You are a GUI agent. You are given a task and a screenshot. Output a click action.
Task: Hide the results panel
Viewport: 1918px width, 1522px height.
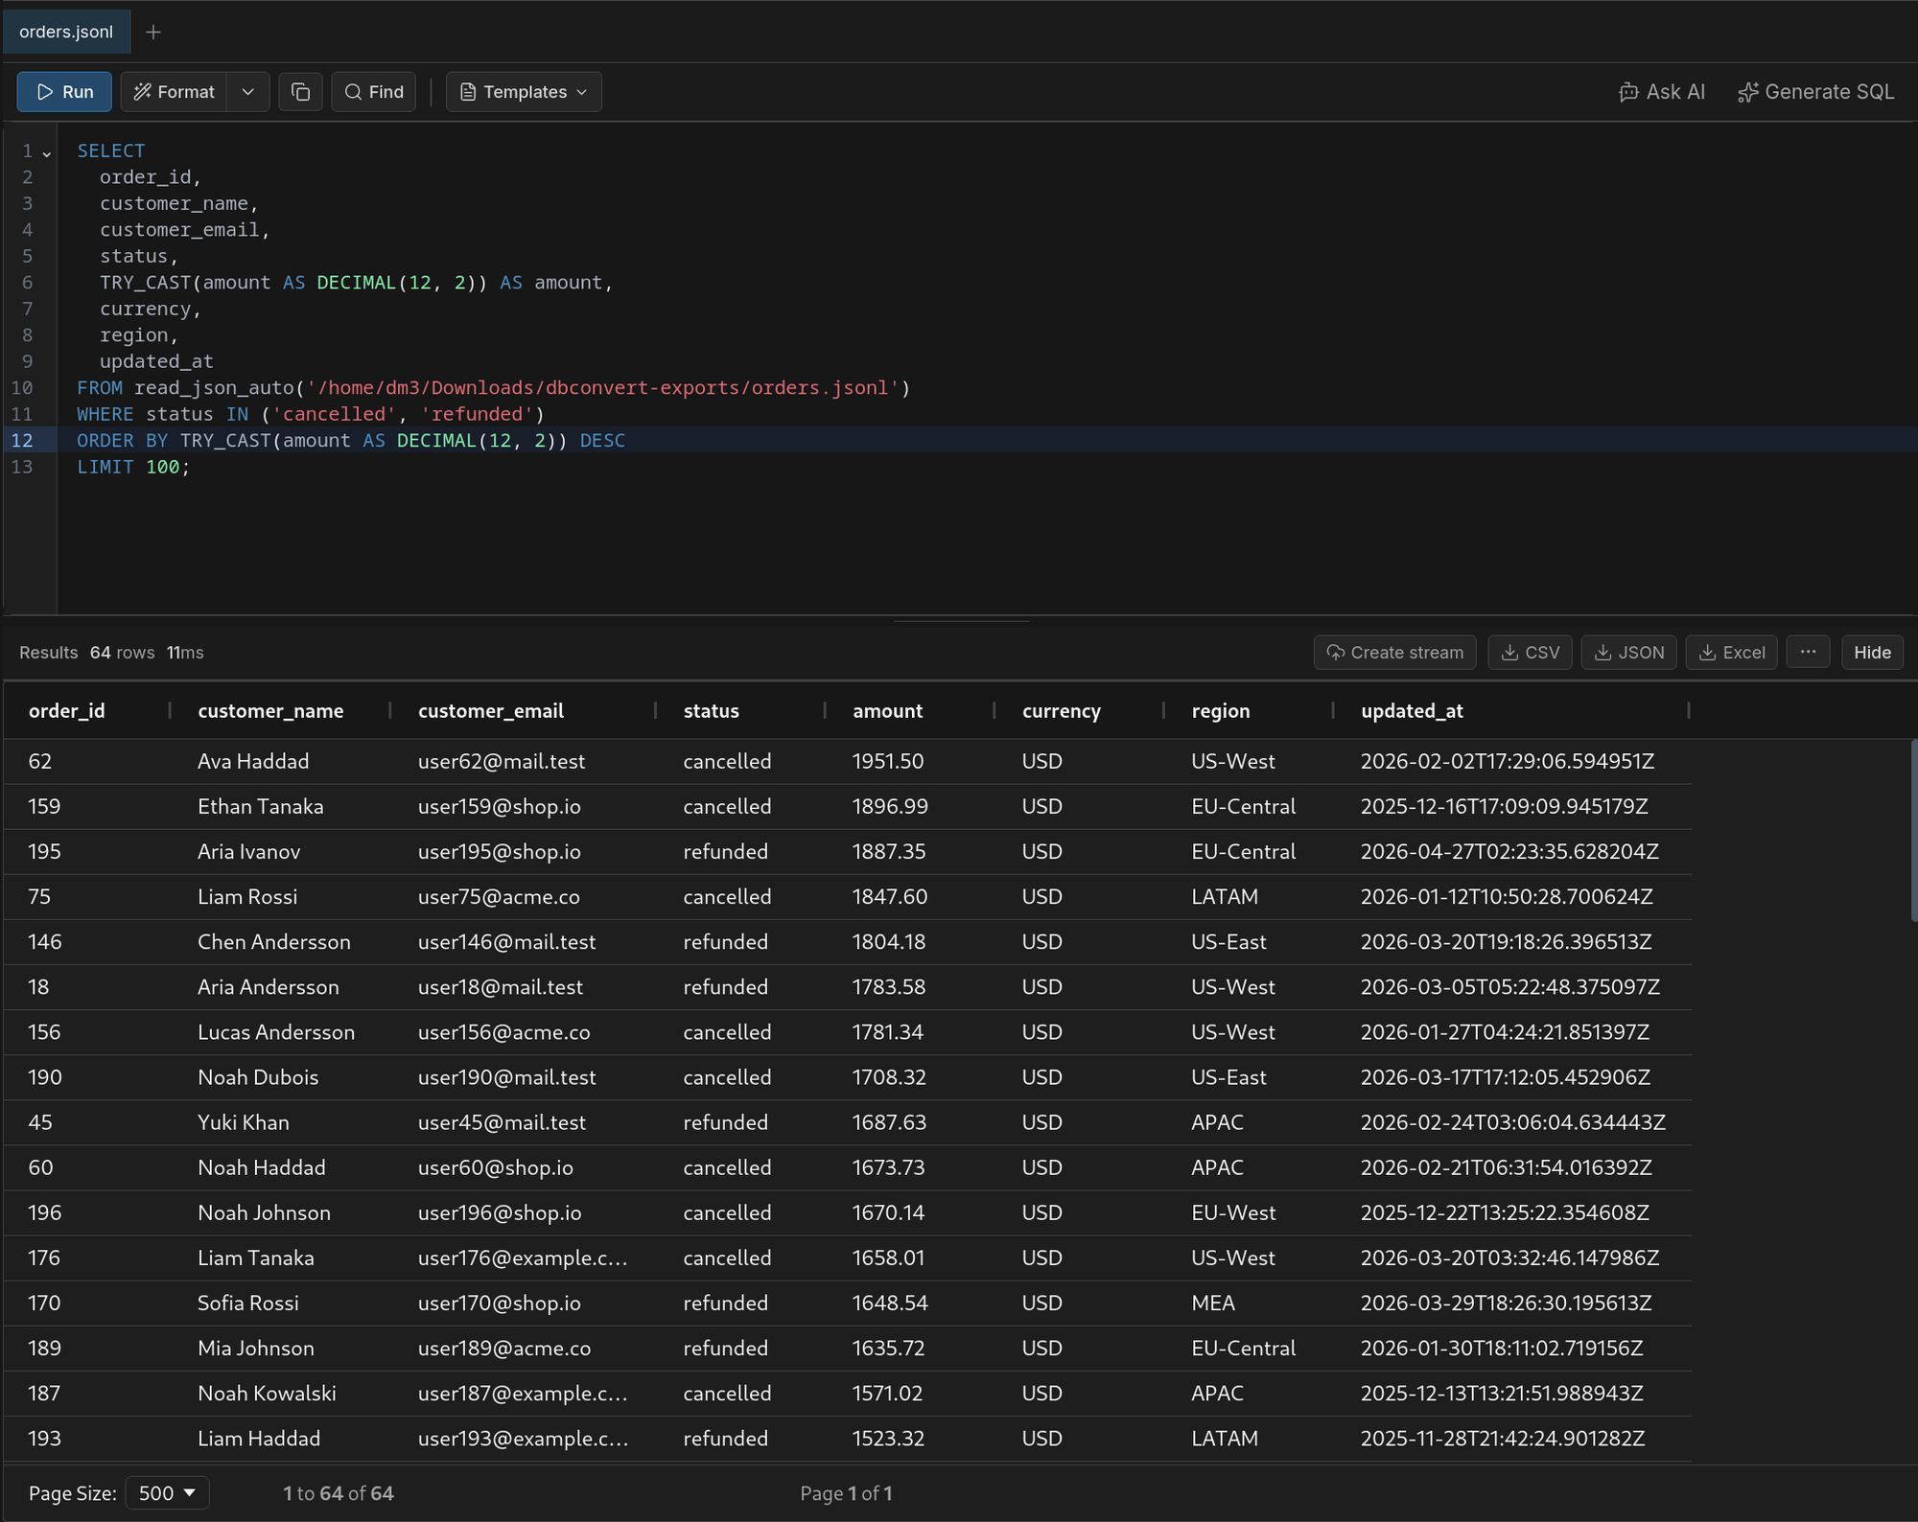pos(1872,653)
